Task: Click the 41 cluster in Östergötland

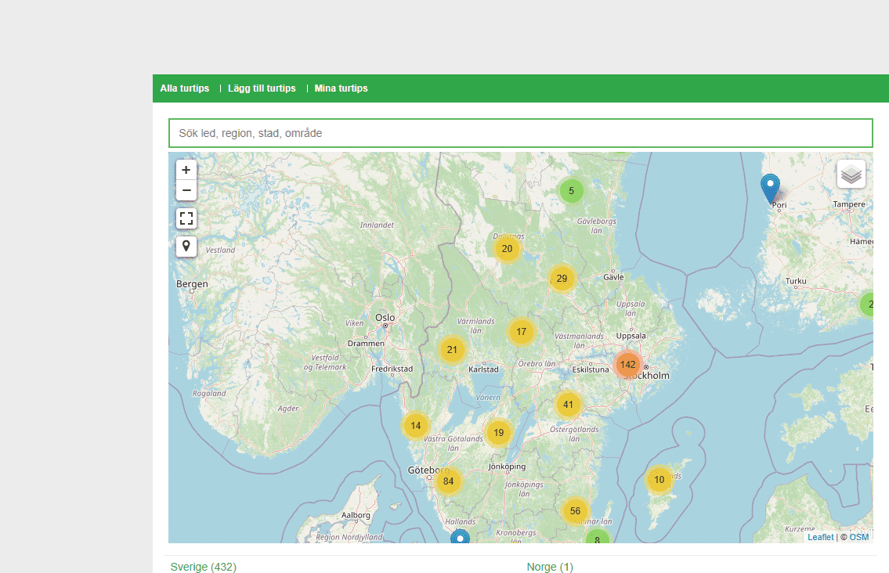Action: (x=568, y=405)
